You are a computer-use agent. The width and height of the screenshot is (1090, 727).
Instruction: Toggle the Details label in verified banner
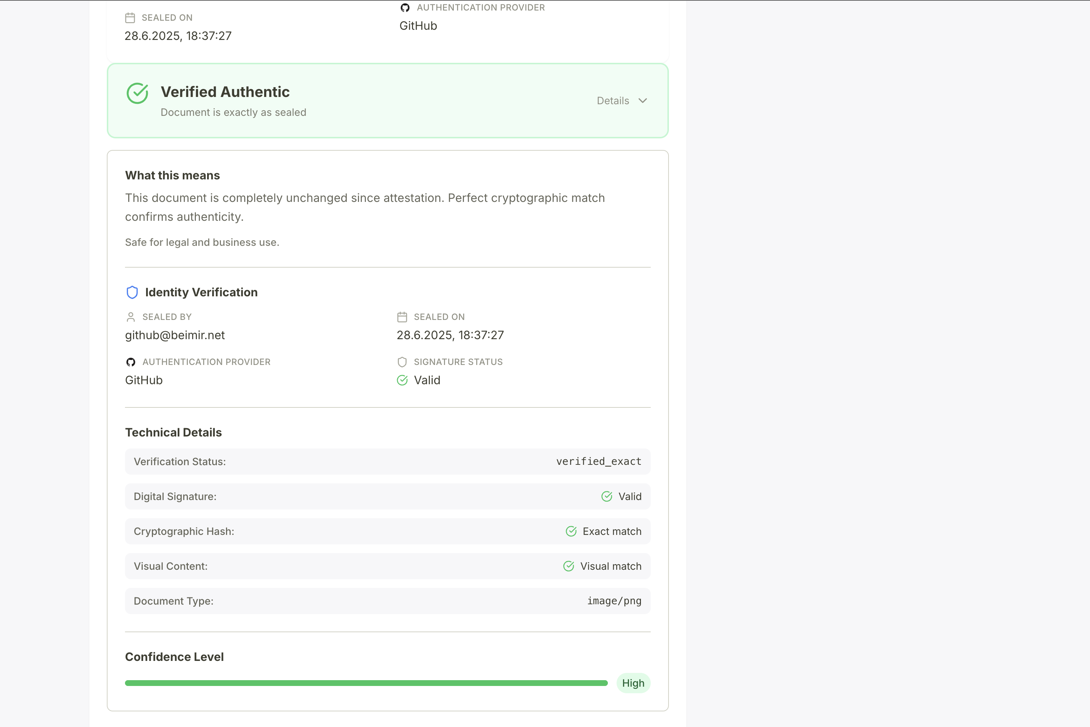point(613,101)
